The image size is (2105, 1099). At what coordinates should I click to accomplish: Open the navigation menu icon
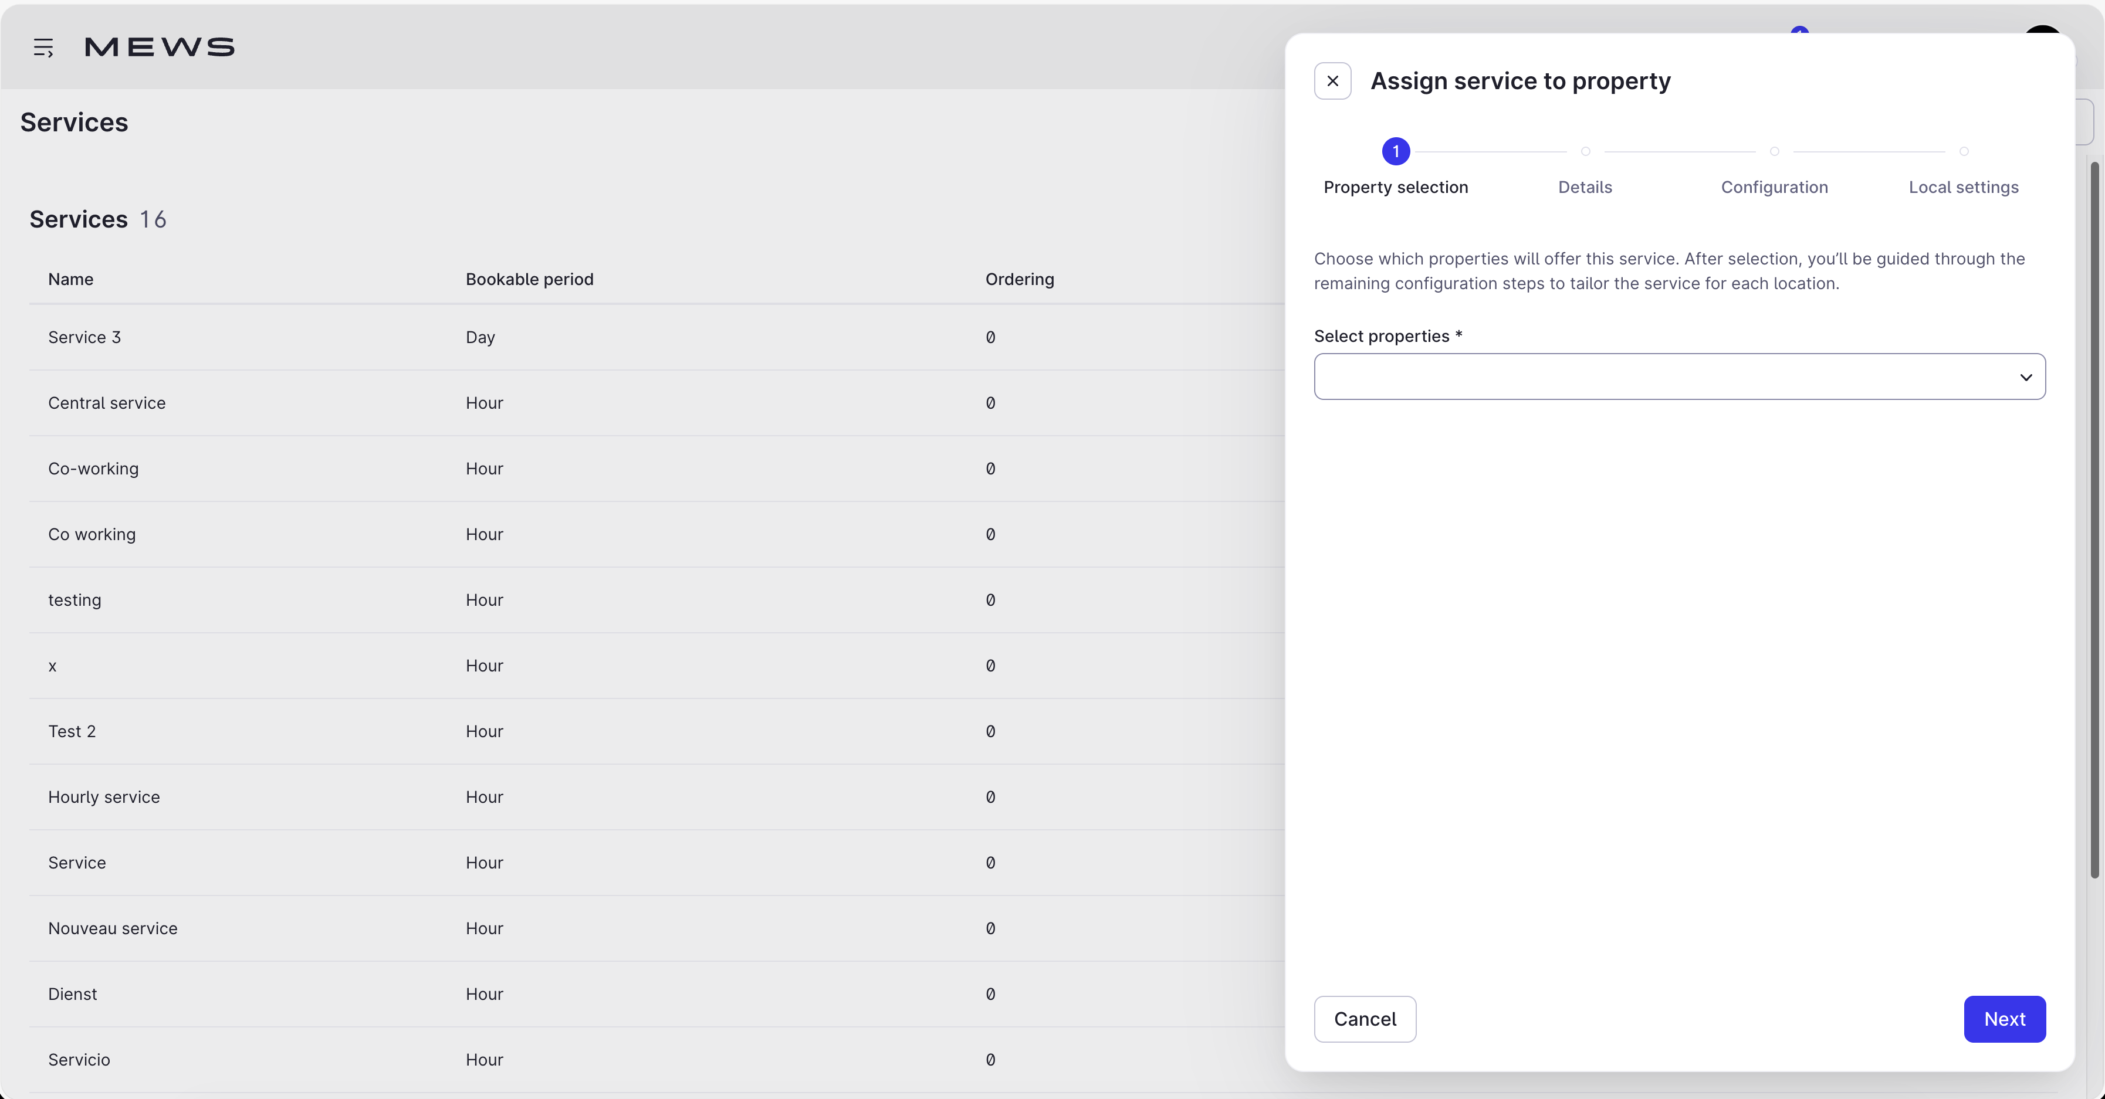(x=43, y=48)
